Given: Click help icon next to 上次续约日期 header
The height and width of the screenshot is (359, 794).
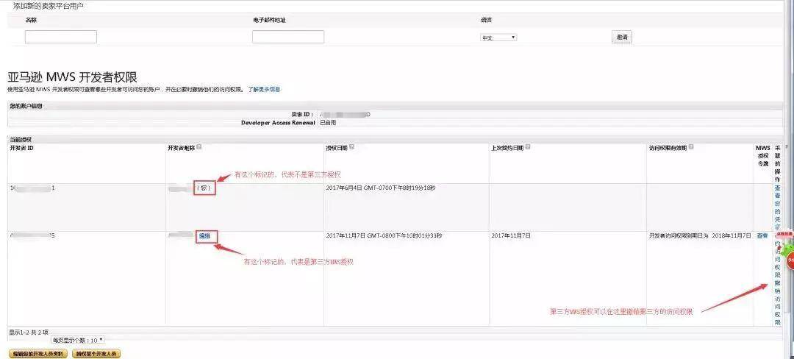Looking at the screenshot, I should click(x=528, y=147).
